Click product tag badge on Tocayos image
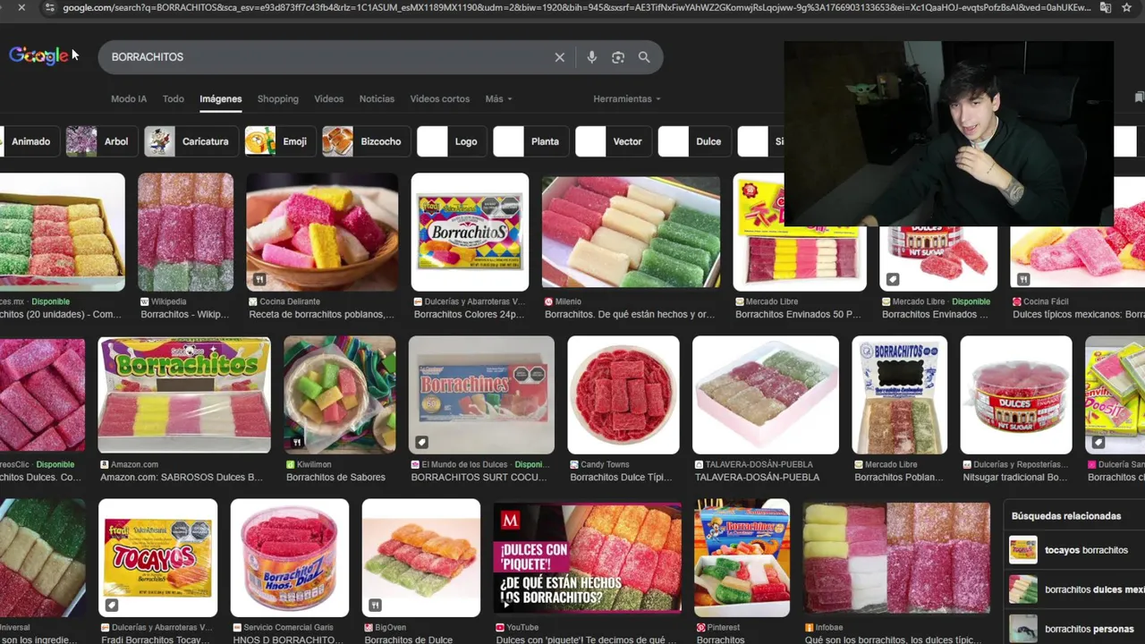This screenshot has height=644, width=1145. (x=111, y=605)
